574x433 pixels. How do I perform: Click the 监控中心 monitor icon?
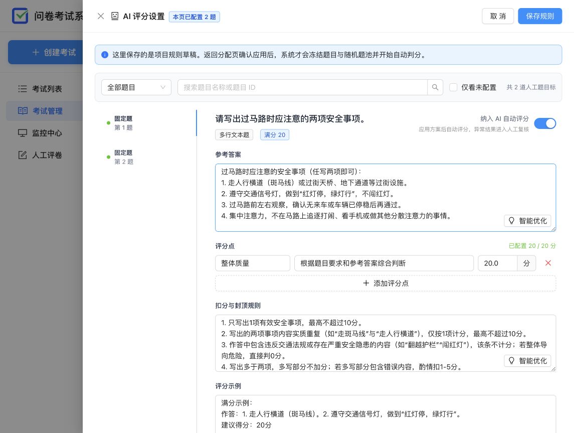tap(23, 133)
